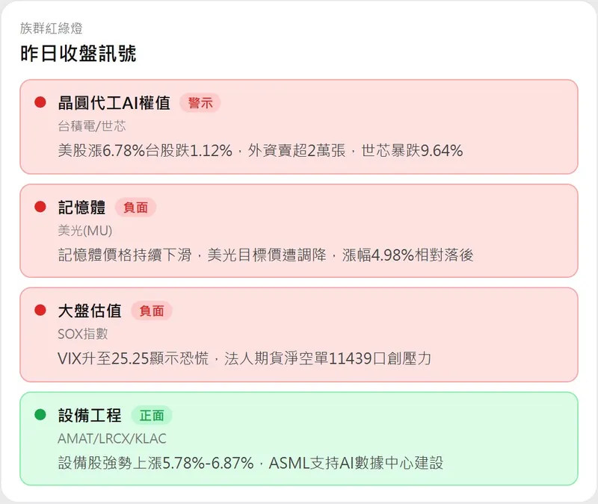Click red dot beside 記憶體
The image size is (598, 504).
coord(40,206)
